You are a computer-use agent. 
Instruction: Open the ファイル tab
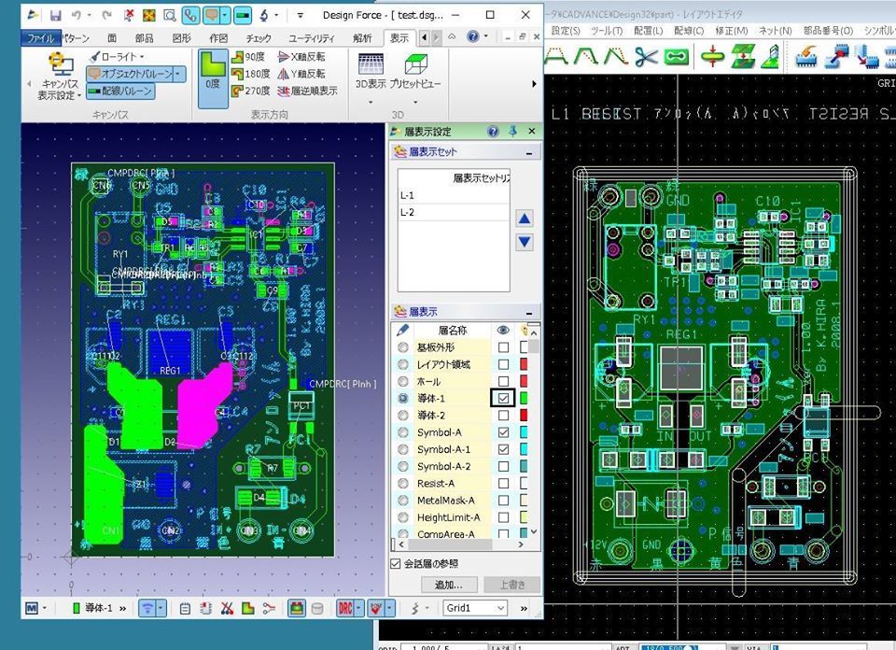coord(41,38)
